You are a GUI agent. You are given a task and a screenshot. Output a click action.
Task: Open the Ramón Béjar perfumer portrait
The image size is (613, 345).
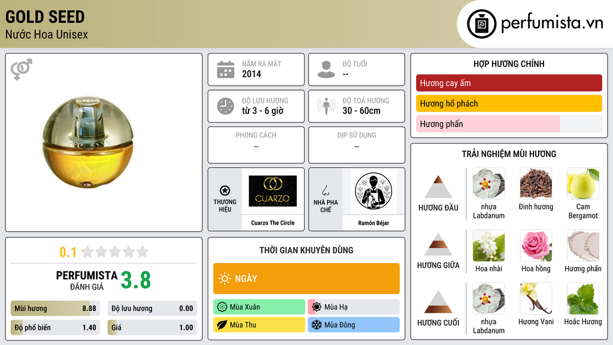(374, 191)
